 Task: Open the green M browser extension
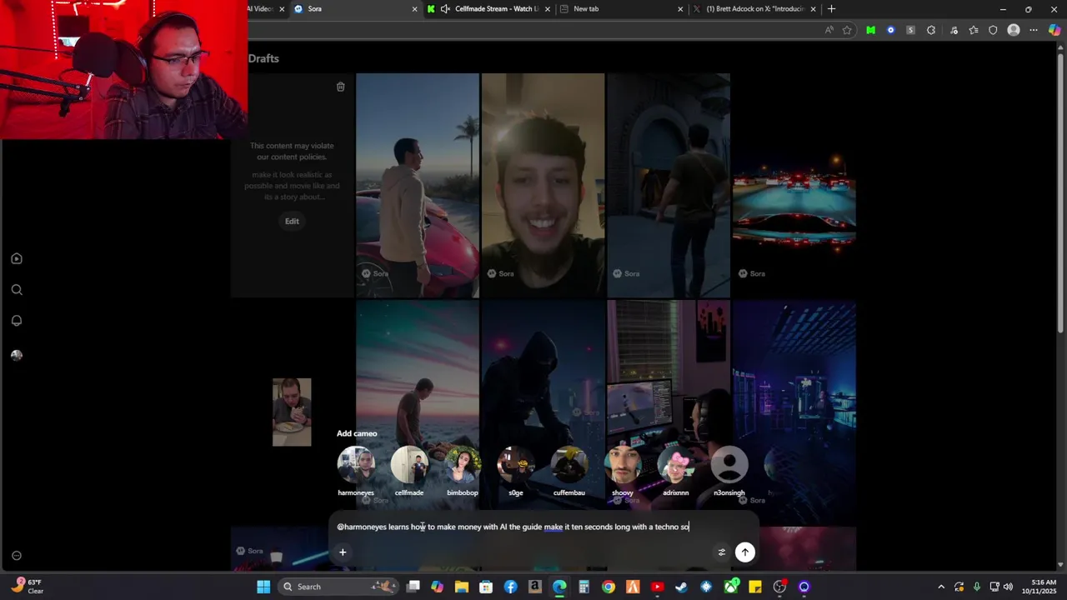870,30
